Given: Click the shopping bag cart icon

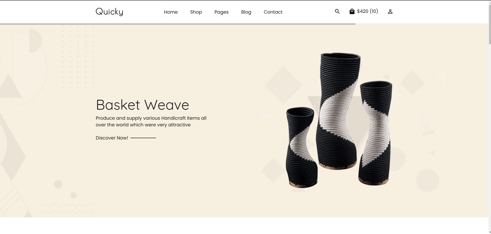Looking at the screenshot, I should [x=352, y=11].
